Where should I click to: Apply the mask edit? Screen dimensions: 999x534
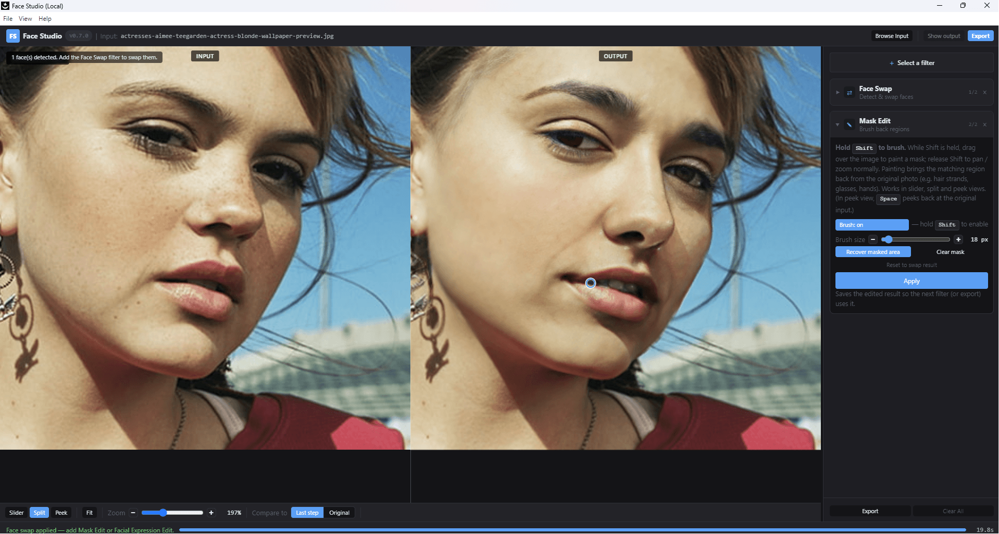pos(911,281)
